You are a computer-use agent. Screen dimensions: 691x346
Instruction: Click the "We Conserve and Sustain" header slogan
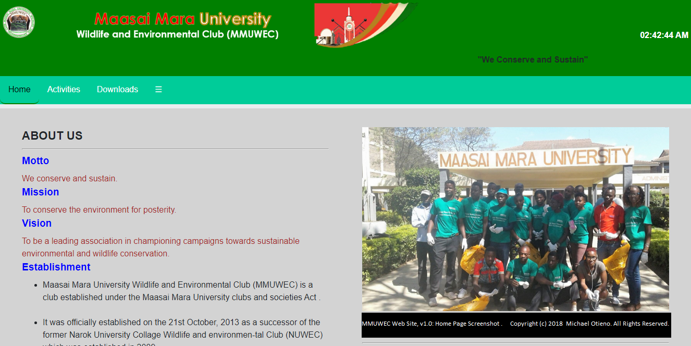pyautogui.click(x=533, y=59)
